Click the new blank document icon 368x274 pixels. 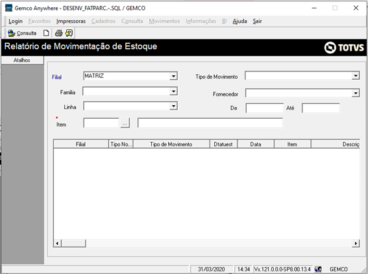pos(46,33)
